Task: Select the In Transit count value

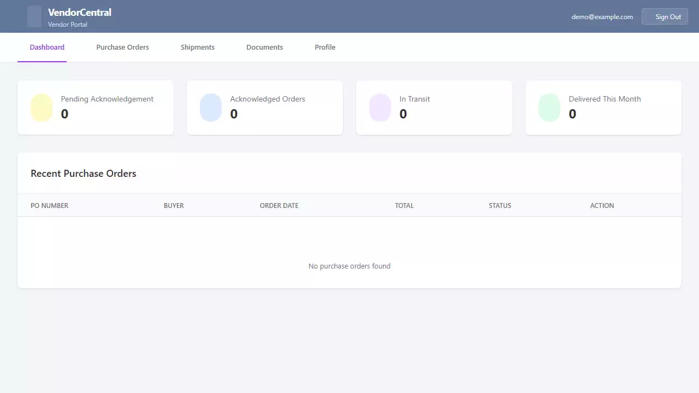Action: coord(403,114)
